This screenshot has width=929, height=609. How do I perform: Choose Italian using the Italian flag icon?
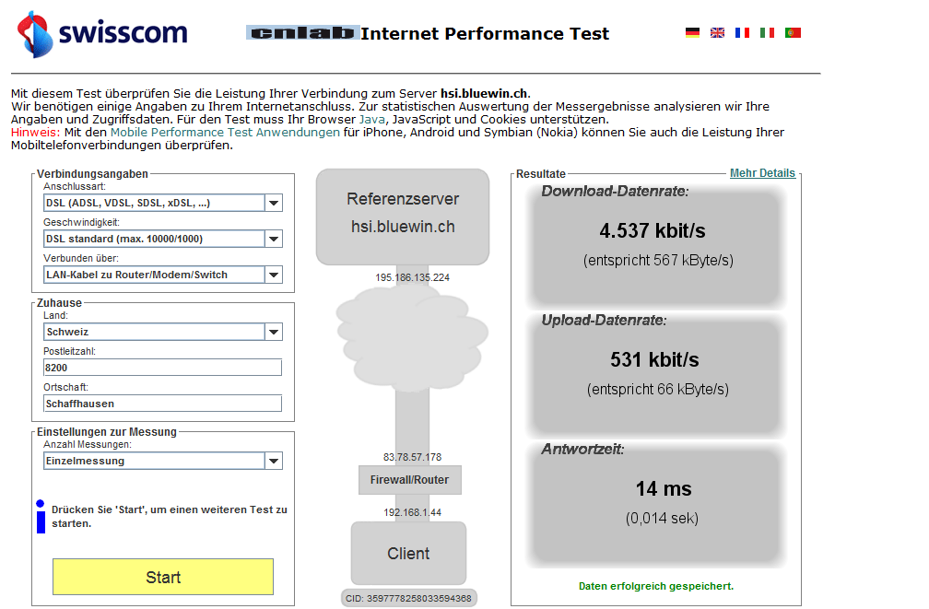(767, 32)
